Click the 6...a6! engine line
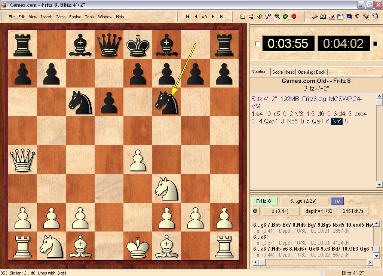 (x=260, y=237)
